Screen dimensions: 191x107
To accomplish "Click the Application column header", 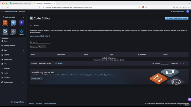I will [61, 55].
